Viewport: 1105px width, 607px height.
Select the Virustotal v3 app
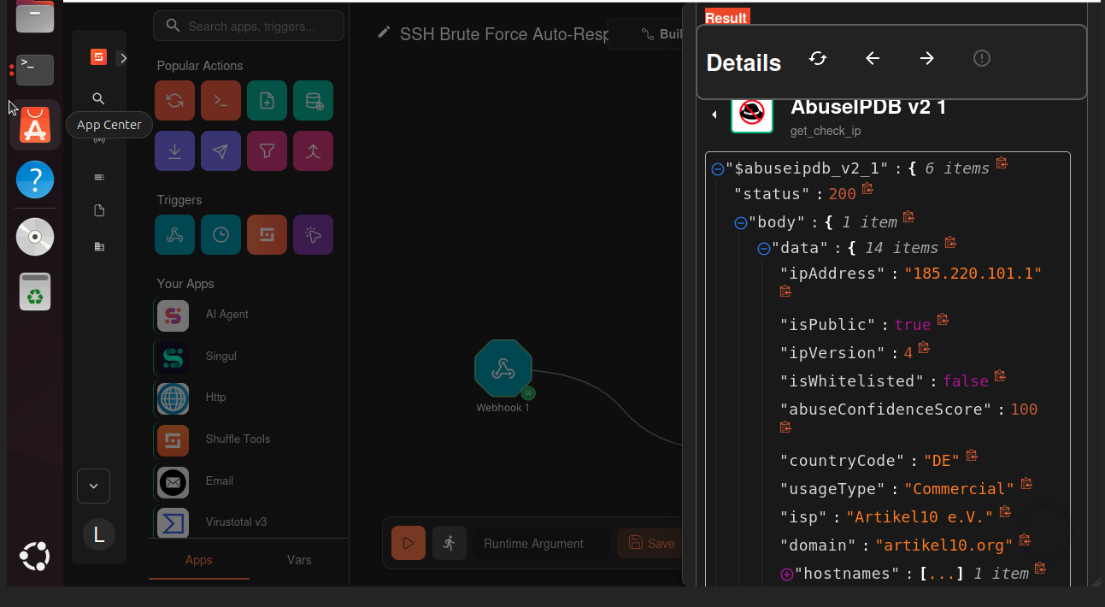coord(250,522)
